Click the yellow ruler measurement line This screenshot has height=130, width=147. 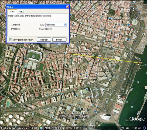pyautogui.click(x=106, y=58)
